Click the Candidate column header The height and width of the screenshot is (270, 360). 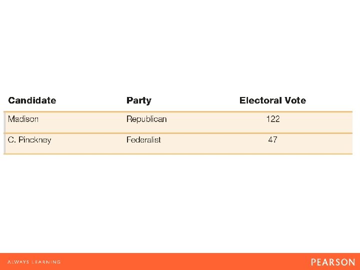coord(32,100)
